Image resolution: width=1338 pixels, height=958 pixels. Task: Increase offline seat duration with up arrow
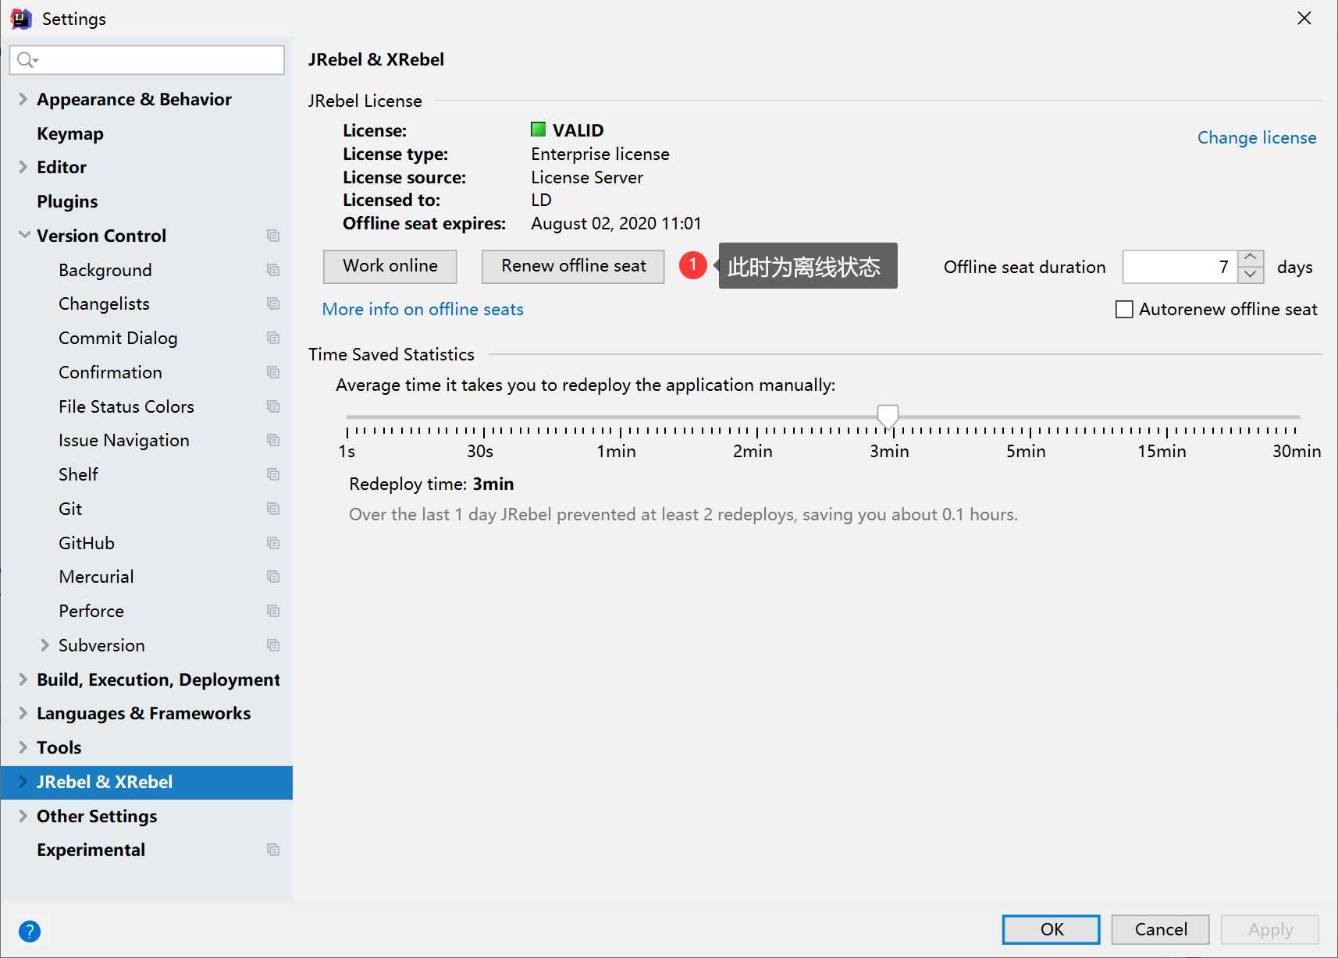1251,258
